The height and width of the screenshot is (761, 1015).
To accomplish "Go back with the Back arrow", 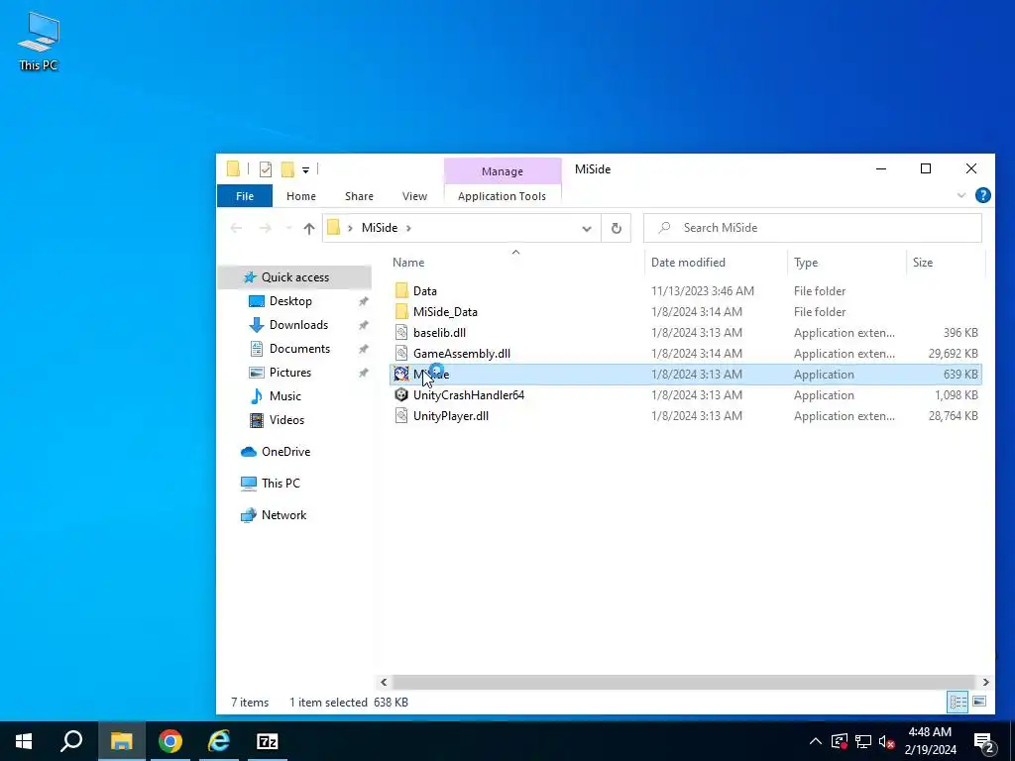I will (236, 228).
